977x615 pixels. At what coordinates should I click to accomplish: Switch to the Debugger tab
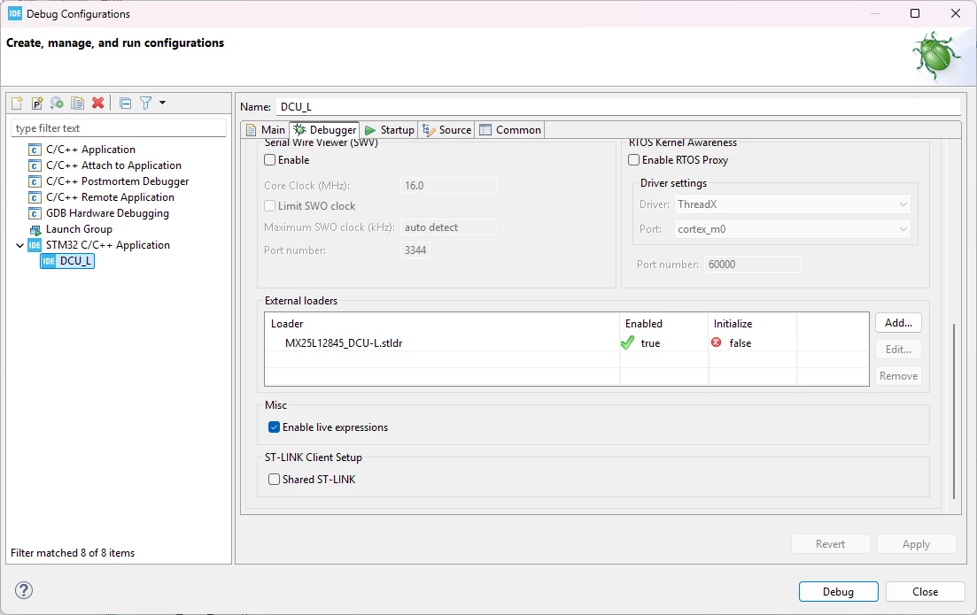click(324, 129)
